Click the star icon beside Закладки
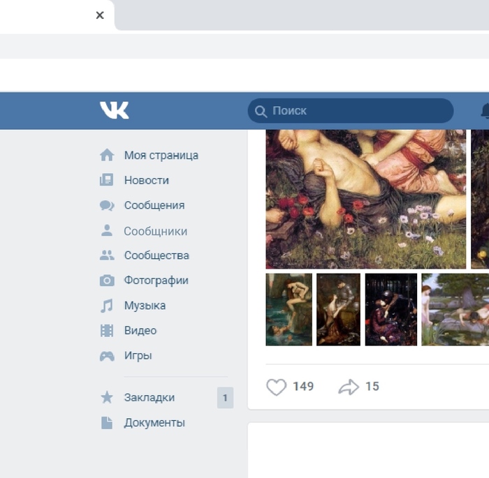 click(107, 397)
